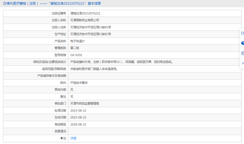Click the 其他内容 row label
Screen dimensions: 244x144
(60, 90)
